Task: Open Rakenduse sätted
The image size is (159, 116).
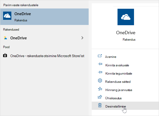Action: click(125, 82)
